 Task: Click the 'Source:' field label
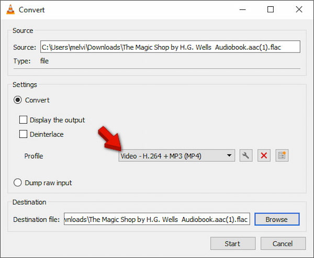[25, 47]
